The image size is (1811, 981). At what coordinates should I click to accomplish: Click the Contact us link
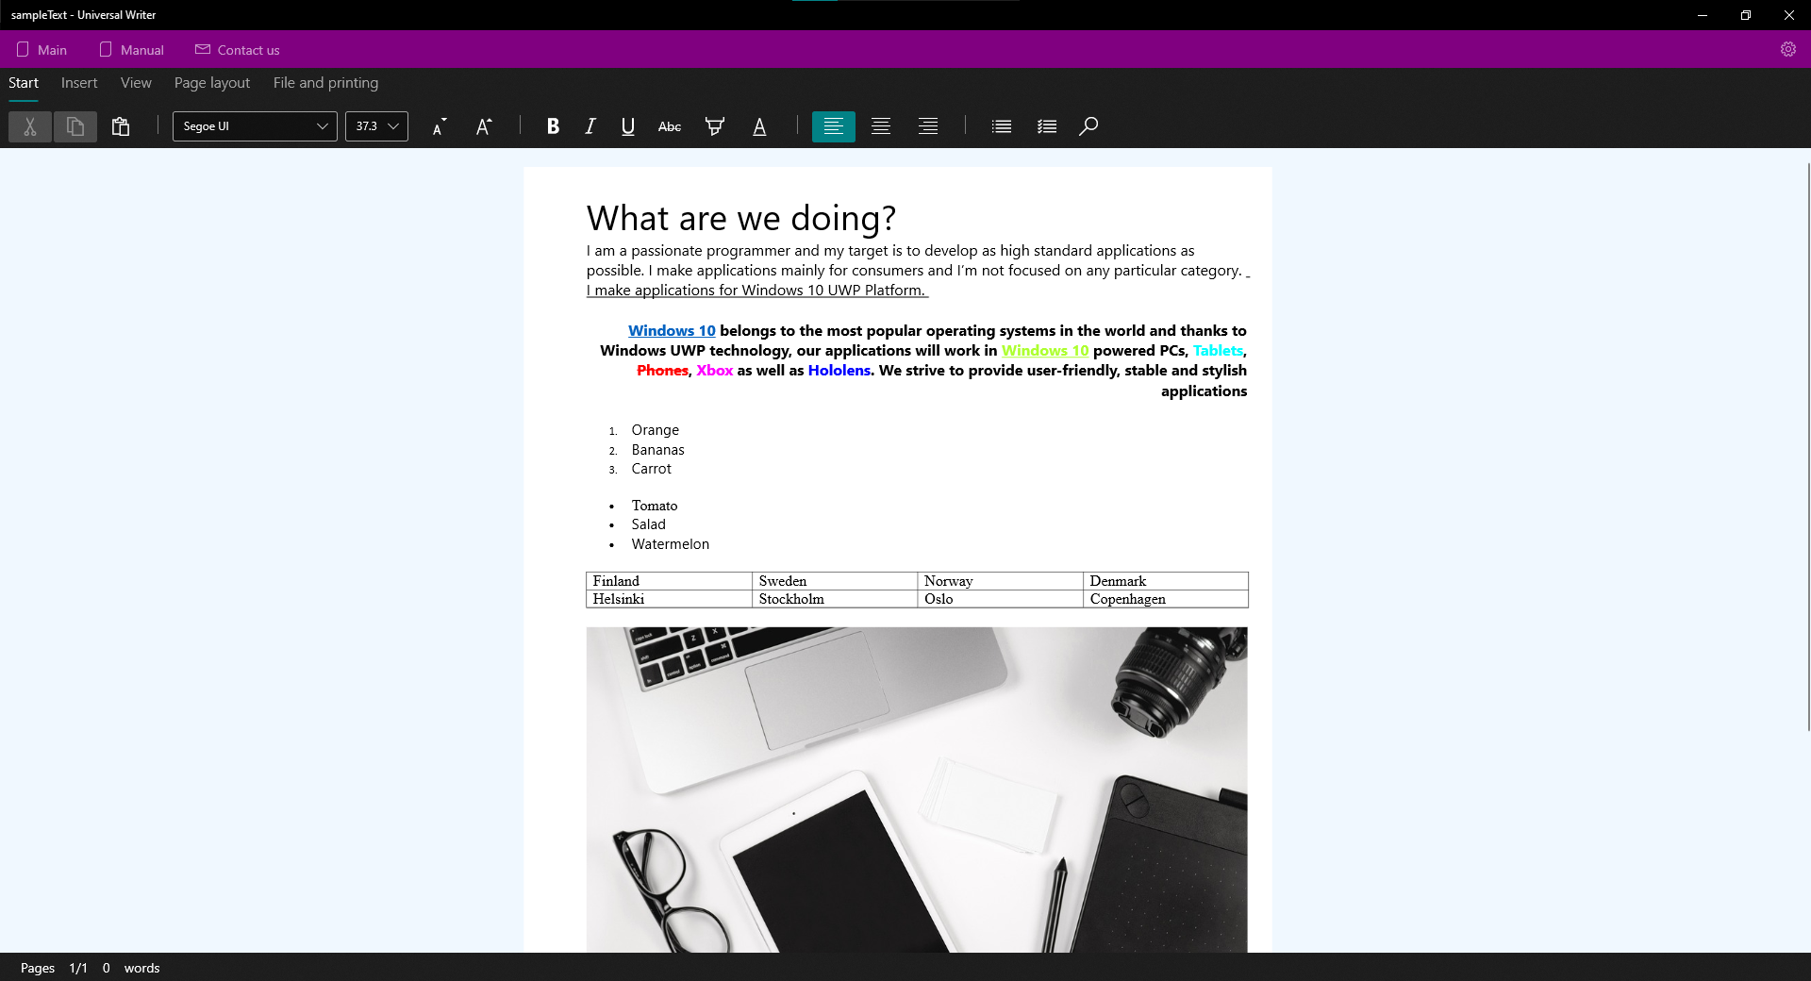(x=237, y=49)
